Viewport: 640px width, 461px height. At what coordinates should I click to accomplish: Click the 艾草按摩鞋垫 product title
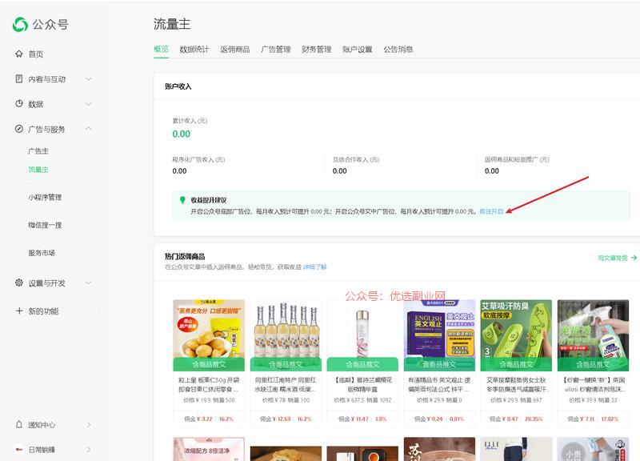click(516, 385)
